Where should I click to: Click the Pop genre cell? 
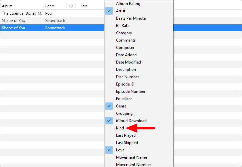pos(49,13)
